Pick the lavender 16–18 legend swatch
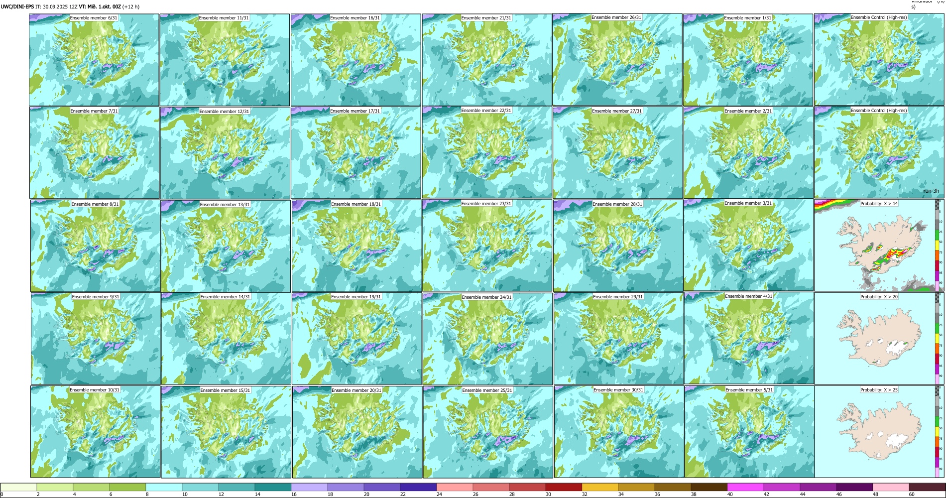Screen dimensions: 946x498 coord(309,487)
